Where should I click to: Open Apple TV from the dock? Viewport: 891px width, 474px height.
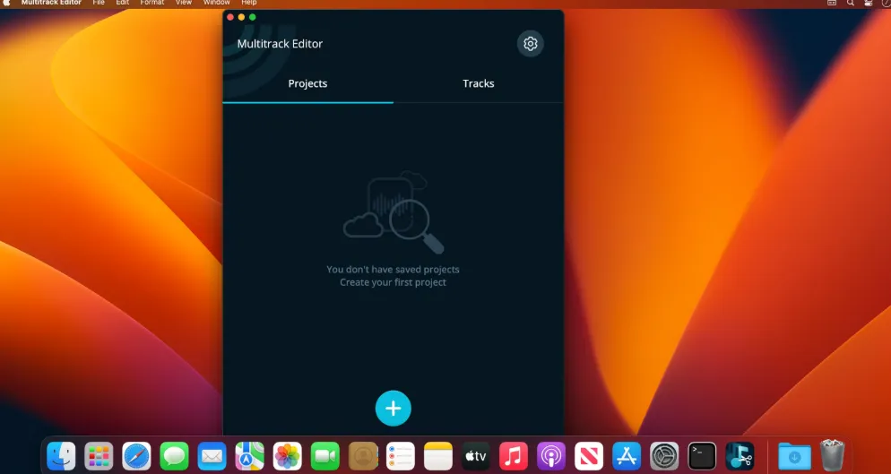click(x=476, y=456)
